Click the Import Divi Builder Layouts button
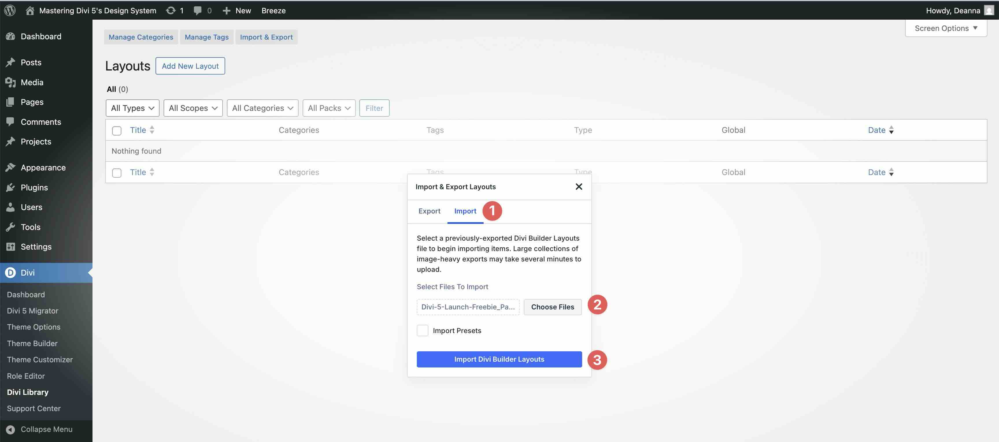This screenshot has width=999, height=442. pyautogui.click(x=499, y=359)
